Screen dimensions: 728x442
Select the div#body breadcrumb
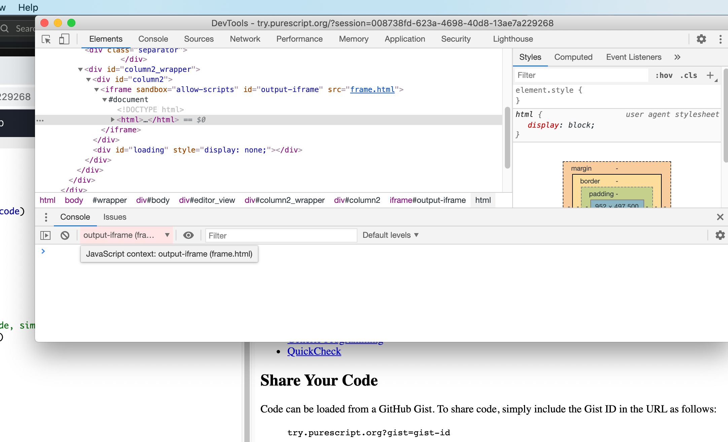coord(153,200)
